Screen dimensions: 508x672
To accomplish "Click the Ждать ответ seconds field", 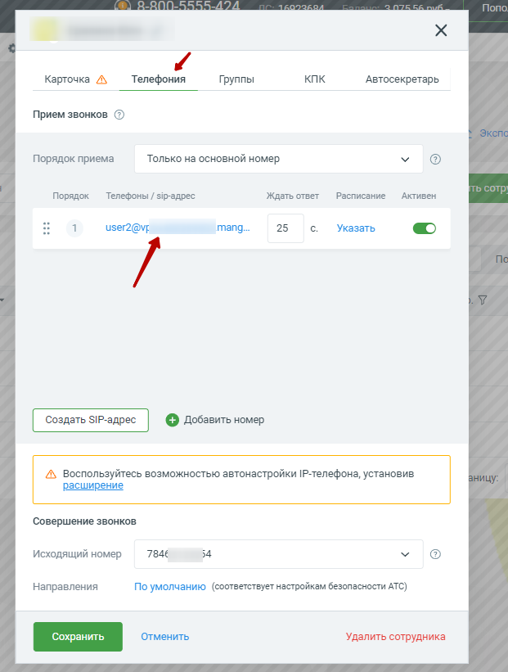I will (x=285, y=228).
